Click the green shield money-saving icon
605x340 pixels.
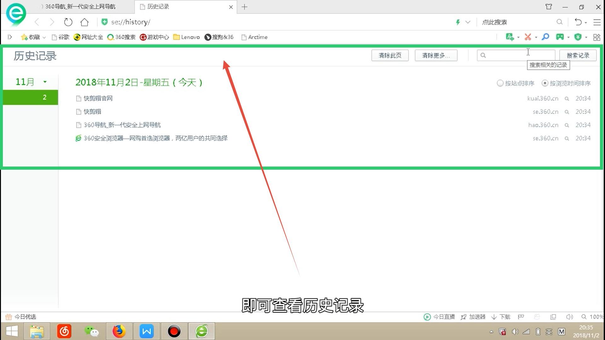pos(578,37)
